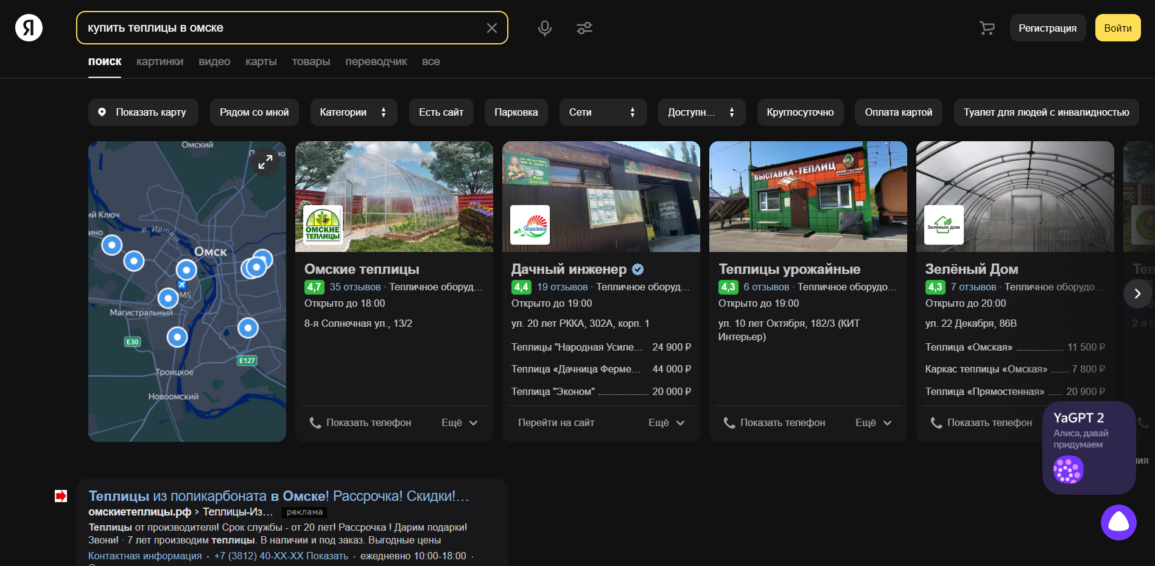The width and height of the screenshot is (1155, 566).
Task: Toggle the 'Круглосуточно' filter chip
Action: tap(799, 113)
